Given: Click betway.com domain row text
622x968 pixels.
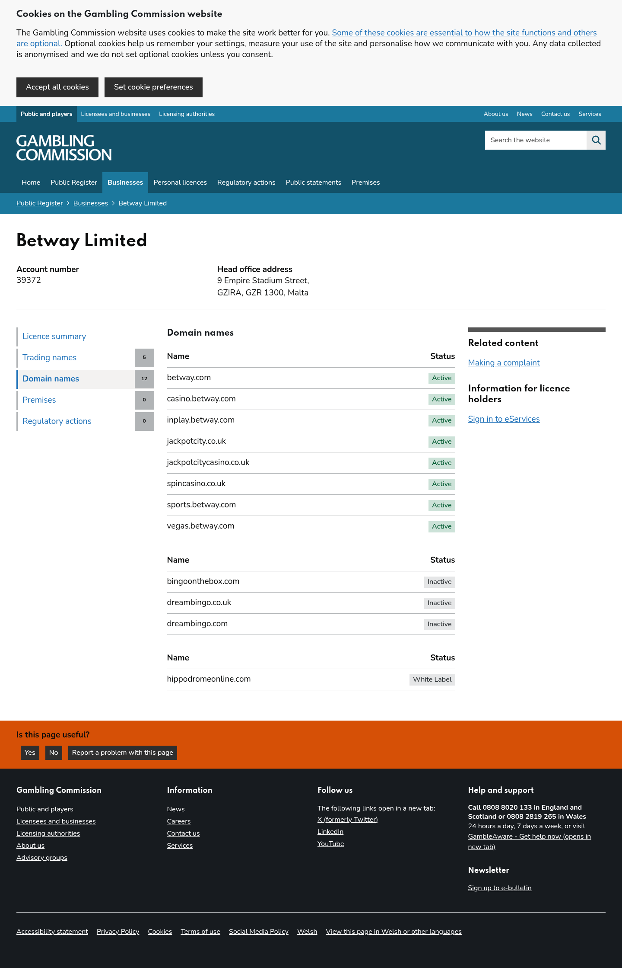Looking at the screenshot, I should tap(189, 378).
